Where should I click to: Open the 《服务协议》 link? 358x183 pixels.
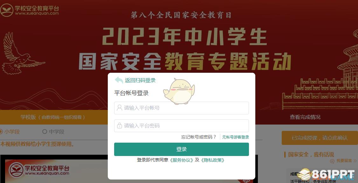(182, 160)
